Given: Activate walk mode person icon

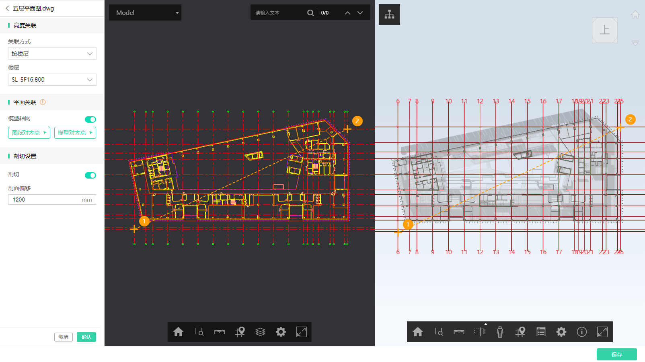Looking at the screenshot, I should pos(500,332).
